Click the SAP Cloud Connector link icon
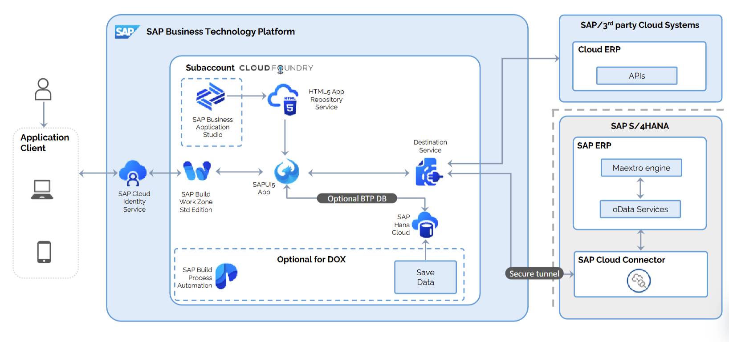The width and height of the screenshot is (729, 342). coord(639,281)
